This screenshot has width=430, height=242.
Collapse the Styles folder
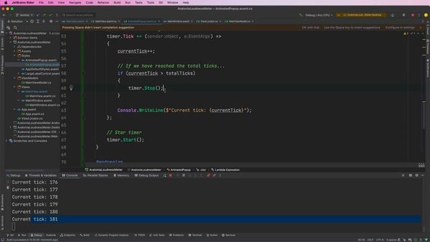point(15,56)
